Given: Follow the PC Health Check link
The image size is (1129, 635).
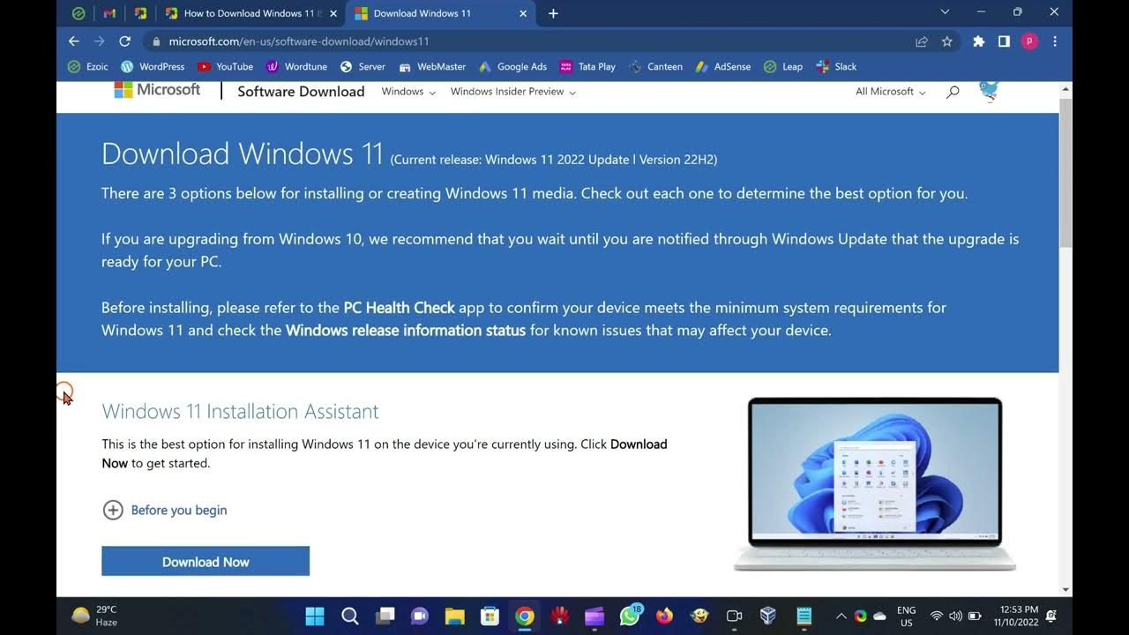Looking at the screenshot, I should coord(399,308).
